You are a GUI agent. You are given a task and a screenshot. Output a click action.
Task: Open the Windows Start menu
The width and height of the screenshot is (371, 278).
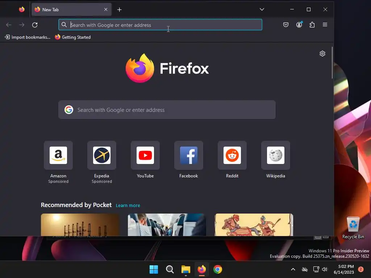tap(154, 269)
